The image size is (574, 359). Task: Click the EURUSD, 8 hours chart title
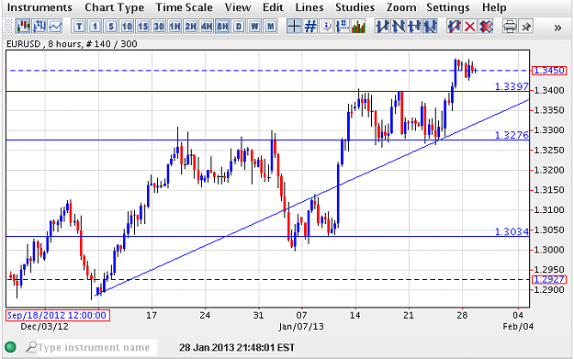click(x=73, y=44)
